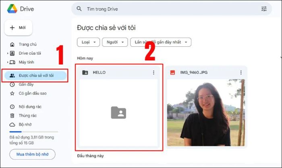Click the trash bin icon
The image size is (282, 168).
12,116
